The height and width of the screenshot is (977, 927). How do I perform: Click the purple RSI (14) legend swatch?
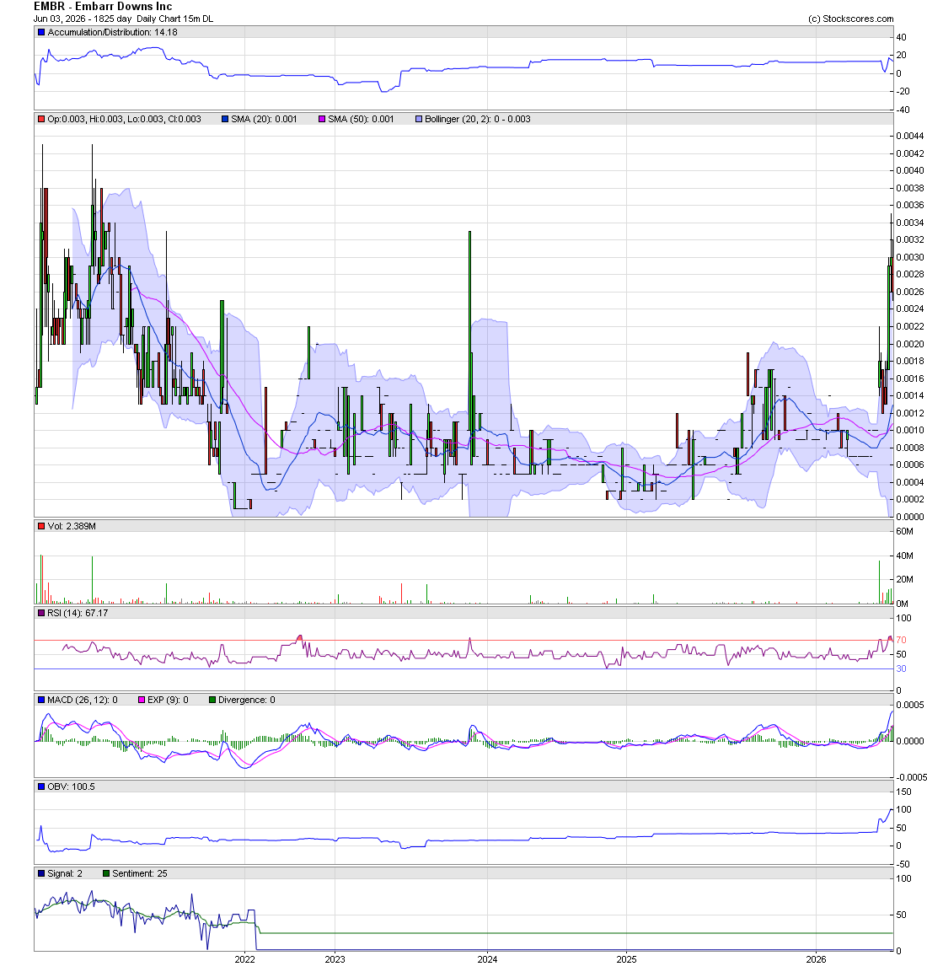[41, 613]
